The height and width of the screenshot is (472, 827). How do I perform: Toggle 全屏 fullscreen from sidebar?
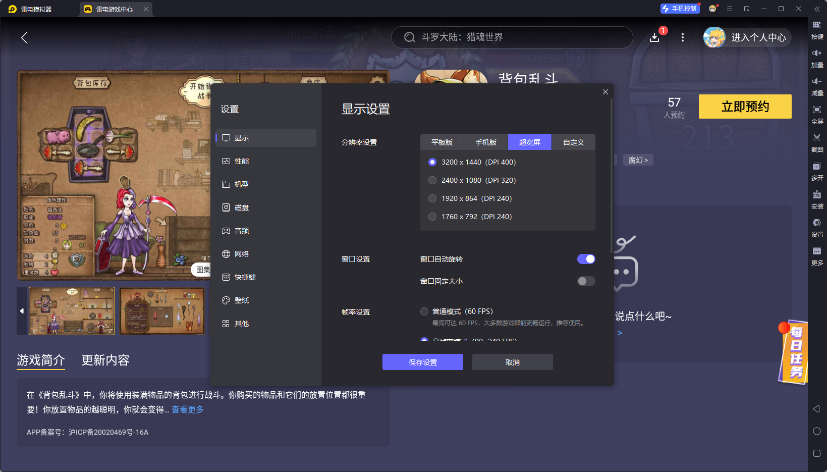(x=817, y=115)
